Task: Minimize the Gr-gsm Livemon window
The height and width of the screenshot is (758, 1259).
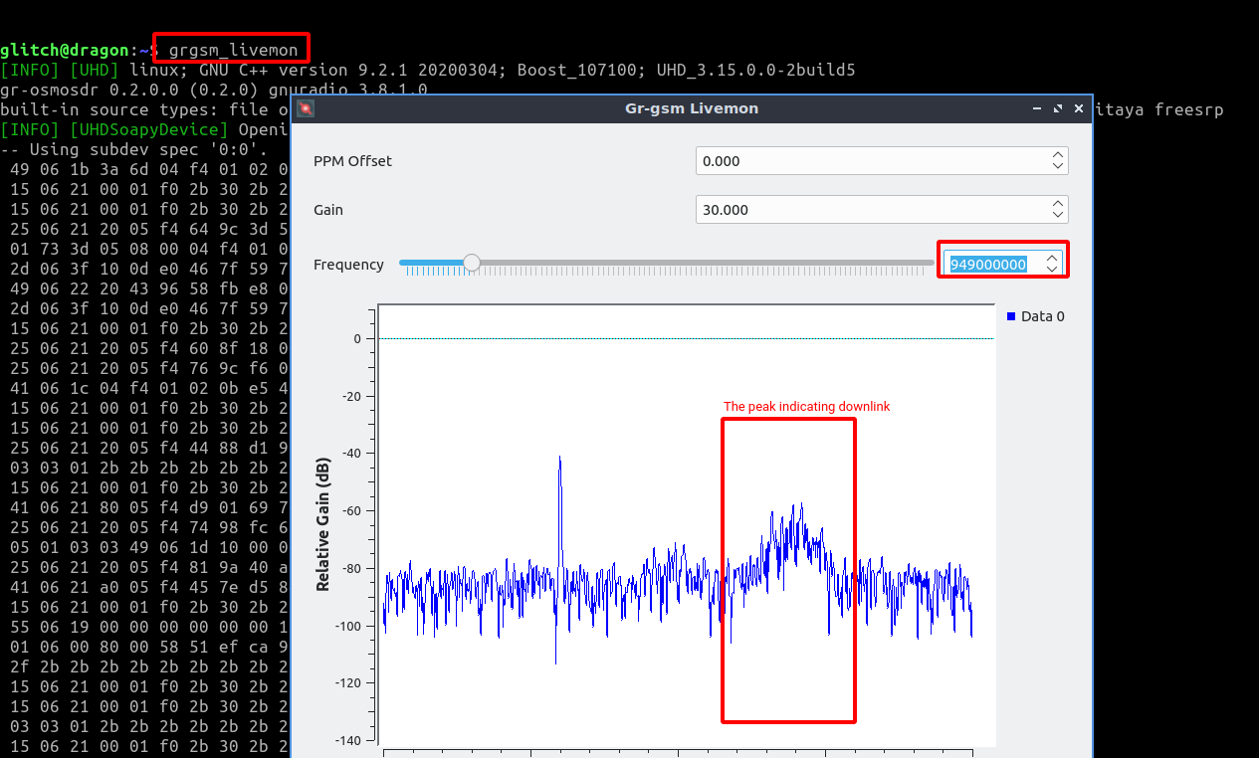Action: pyautogui.click(x=1038, y=108)
